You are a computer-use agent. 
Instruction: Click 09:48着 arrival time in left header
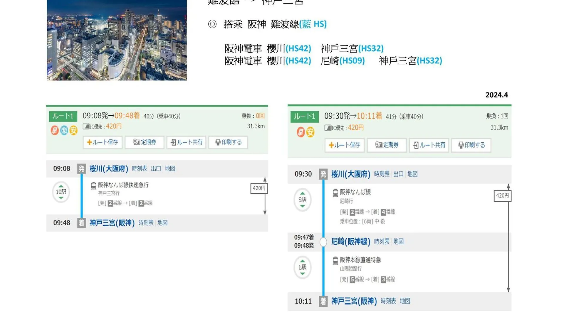coord(127,116)
